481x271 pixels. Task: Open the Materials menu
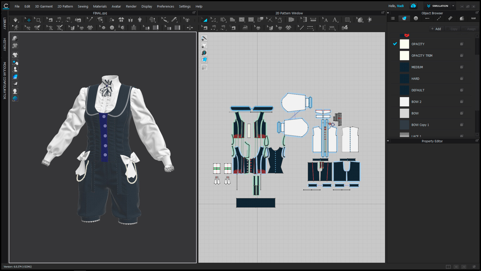tap(100, 6)
